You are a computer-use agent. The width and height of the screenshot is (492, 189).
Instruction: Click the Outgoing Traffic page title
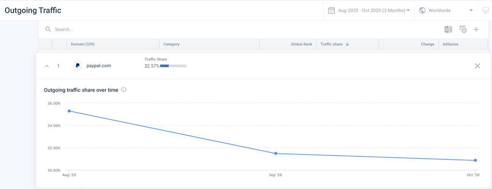(33, 11)
